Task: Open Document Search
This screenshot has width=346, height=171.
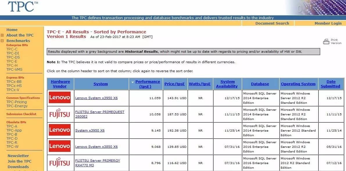Action: pyautogui.click(x=272, y=23)
